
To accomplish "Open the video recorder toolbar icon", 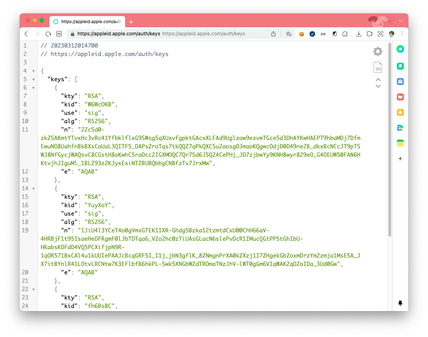I will point(369,34).
